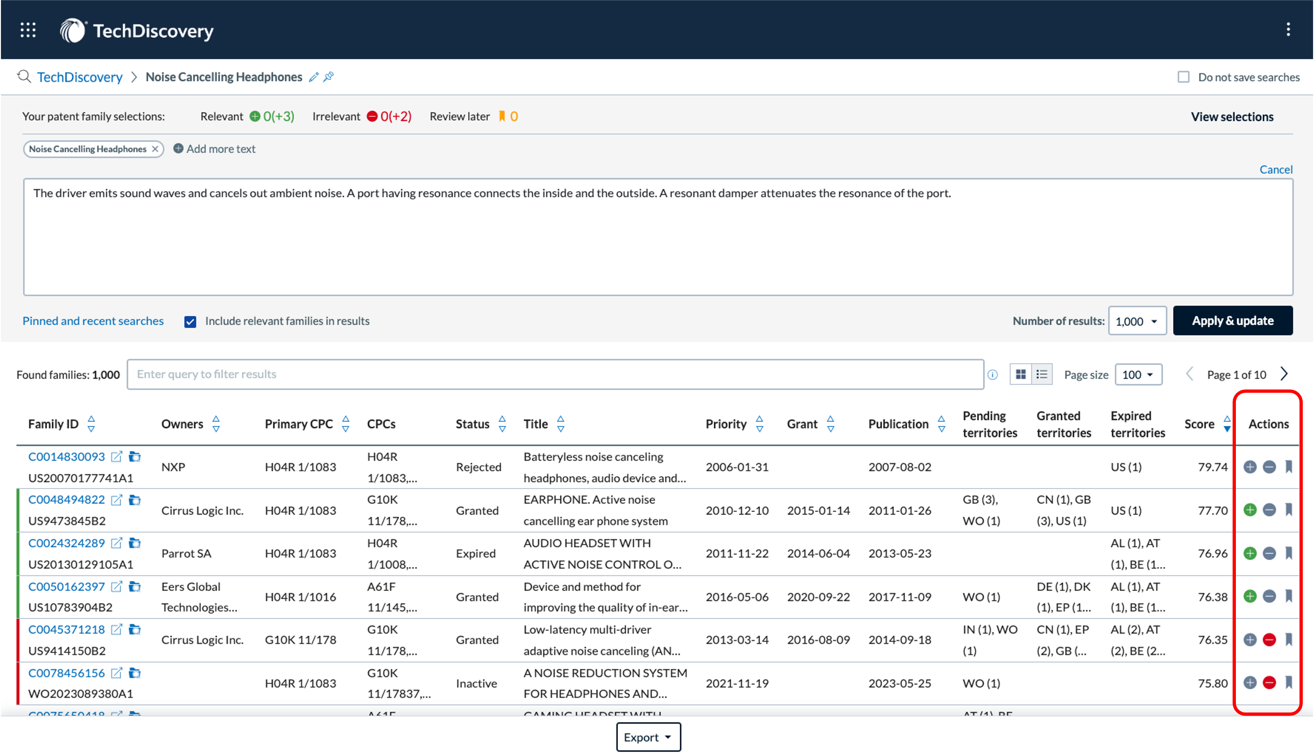This screenshot has height=754, width=1314.
Task: Open C0014830093 in a new window icon
Action: [x=116, y=457]
